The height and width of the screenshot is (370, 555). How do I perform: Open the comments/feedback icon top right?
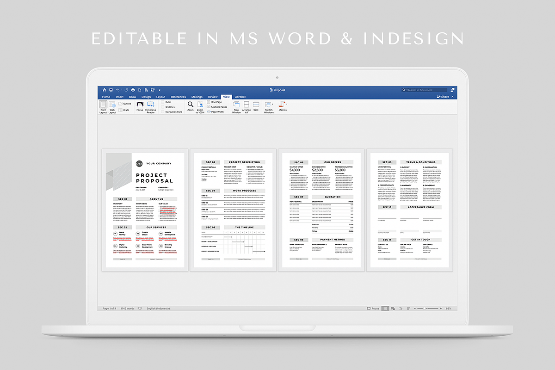coord(452,90)
